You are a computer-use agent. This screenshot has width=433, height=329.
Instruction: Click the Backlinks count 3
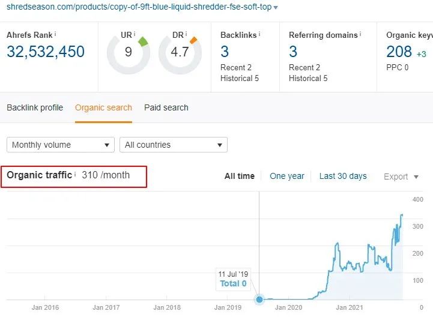225,52
